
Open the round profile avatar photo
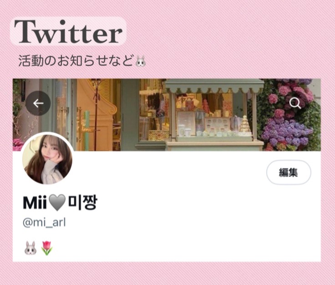click(x=47, y=159)
